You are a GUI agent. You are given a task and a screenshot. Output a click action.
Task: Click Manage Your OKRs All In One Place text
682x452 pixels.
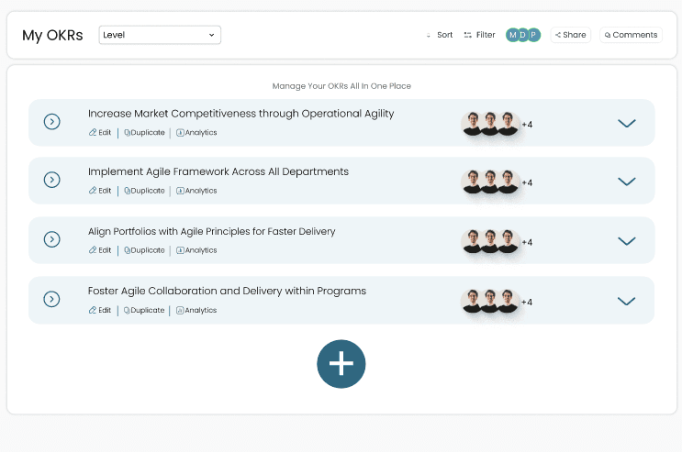coord(341,86)
